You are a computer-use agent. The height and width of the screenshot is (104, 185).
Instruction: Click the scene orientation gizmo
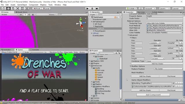tap(81, 23)
